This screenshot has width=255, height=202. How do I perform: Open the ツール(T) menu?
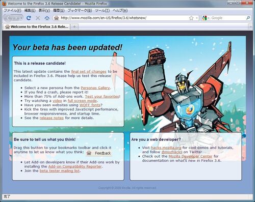click(x=102, y=11)
